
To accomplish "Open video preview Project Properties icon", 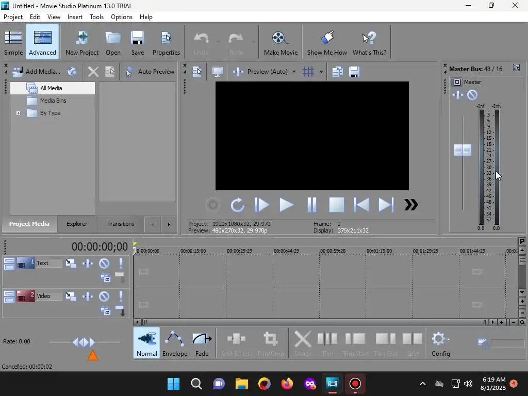I will [x=197, y=72].
